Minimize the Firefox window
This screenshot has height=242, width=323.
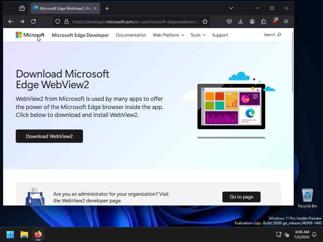click(x=257, y=8)
